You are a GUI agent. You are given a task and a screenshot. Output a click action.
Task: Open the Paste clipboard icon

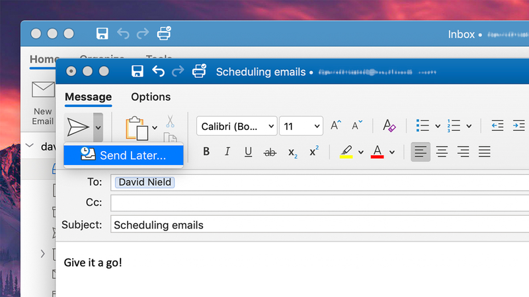pyautogui.click(x=137, y=128)
